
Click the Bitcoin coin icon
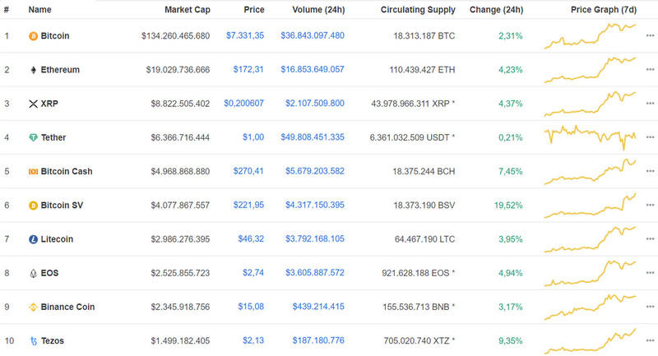[x=33, y=36]
